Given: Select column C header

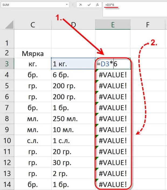Looking at the screenshot, I should (33, 25).
